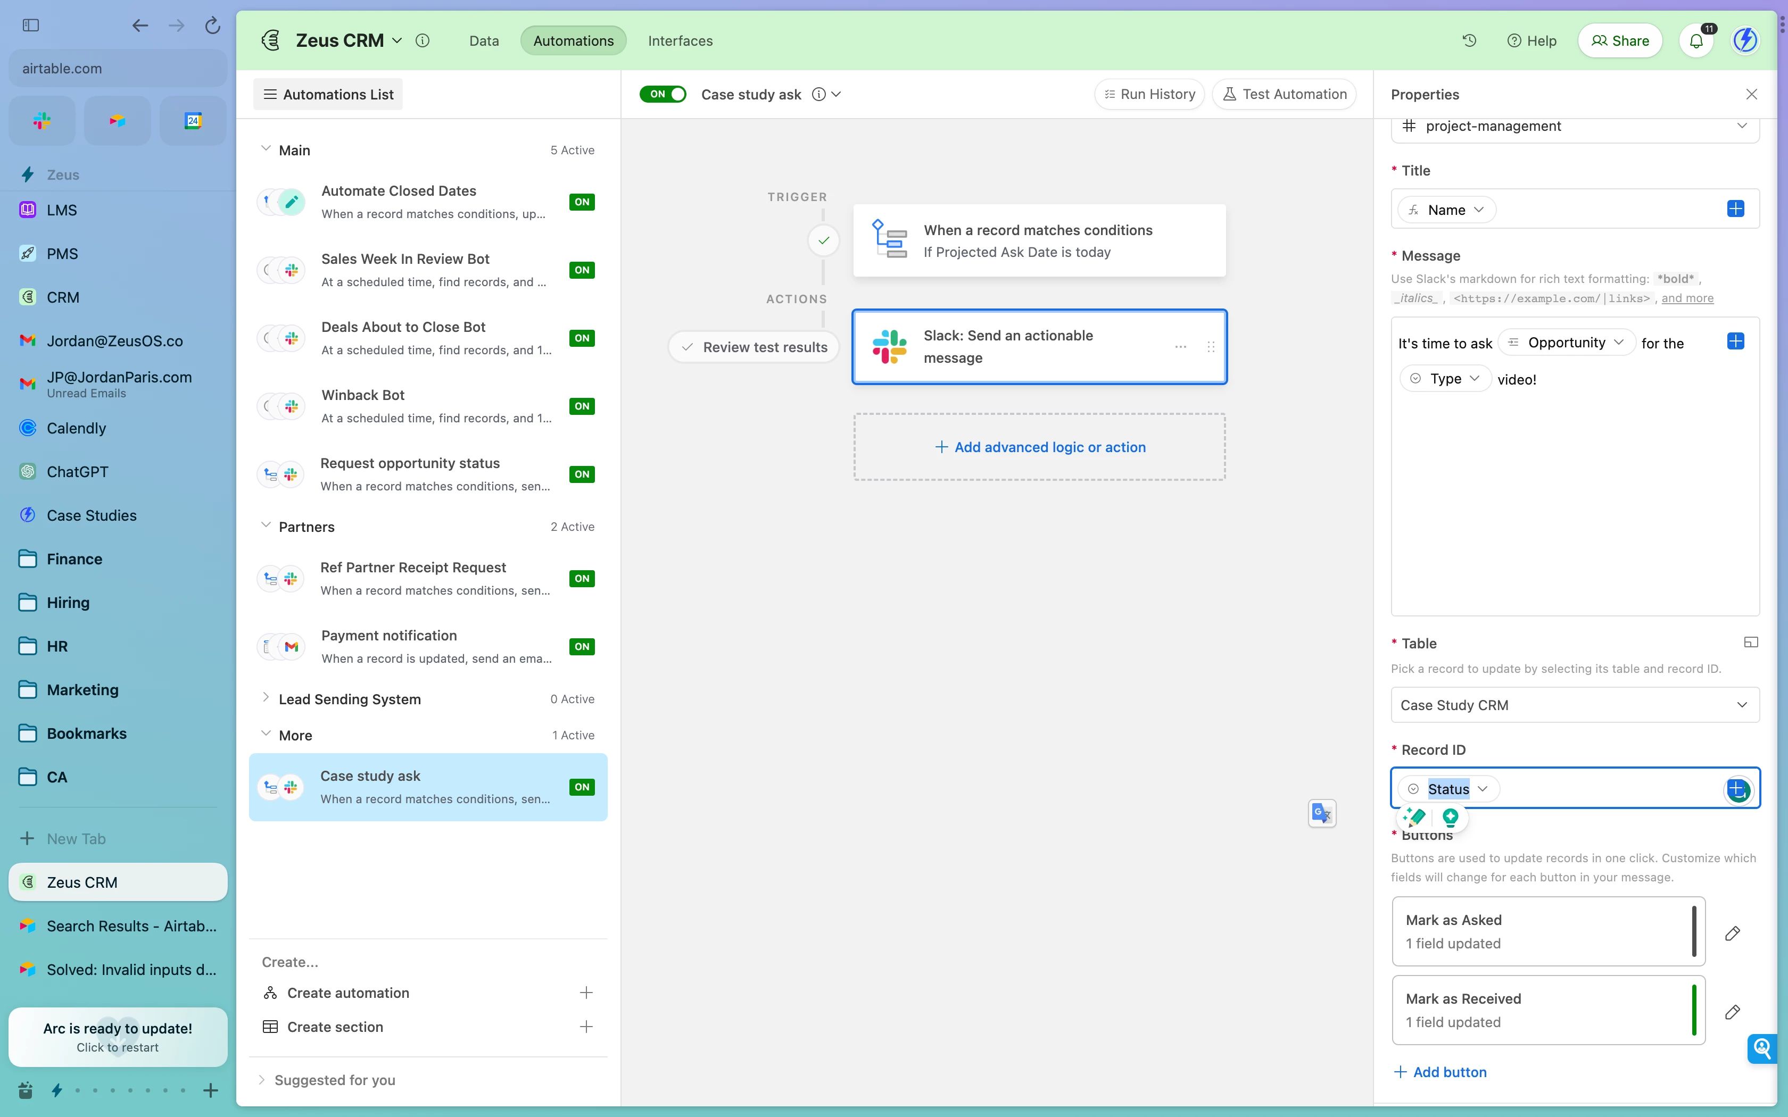Turn off the Case study ask automation
1788x1117 pixels.
pyautogui.click(x=662, y=94)
